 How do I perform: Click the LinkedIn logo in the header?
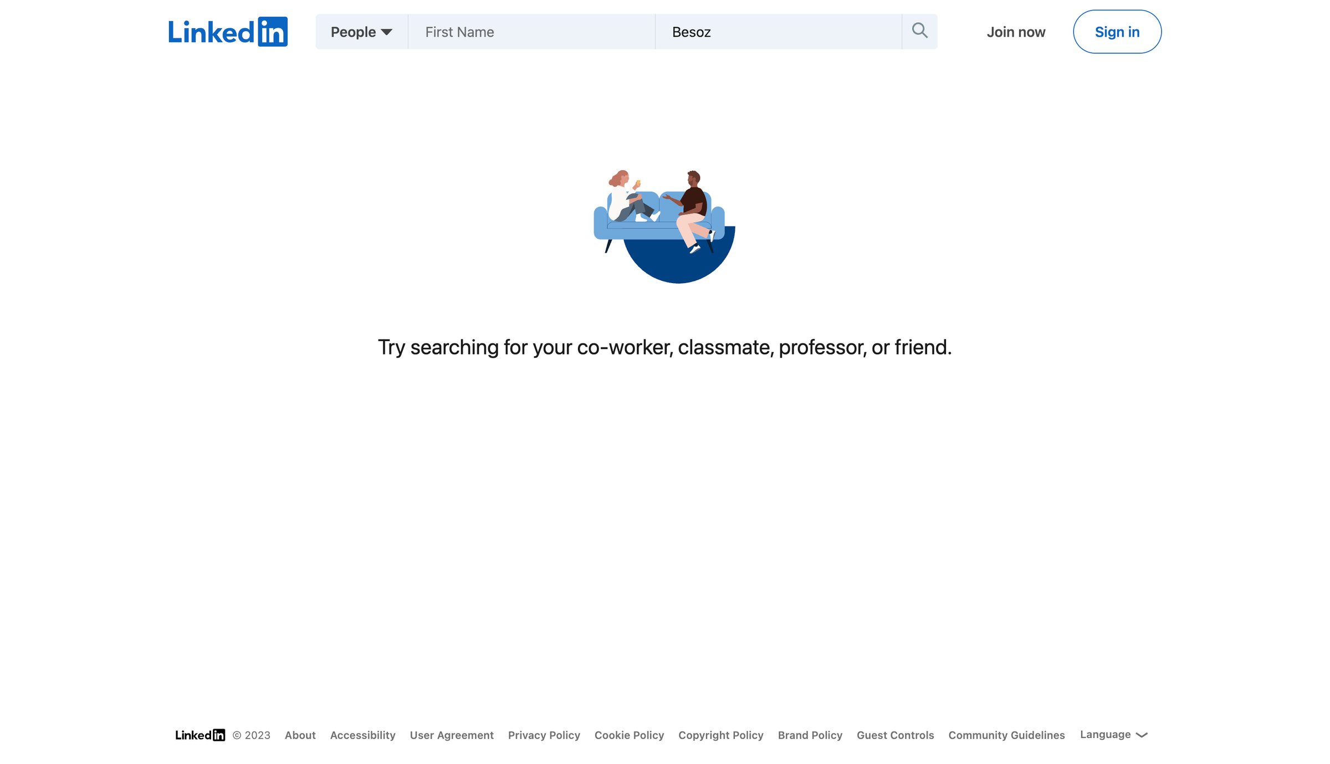click(x=228, y=32)
